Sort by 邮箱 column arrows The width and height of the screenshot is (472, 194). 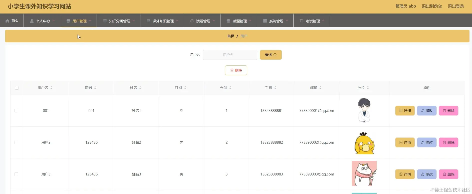click(320, 88)
